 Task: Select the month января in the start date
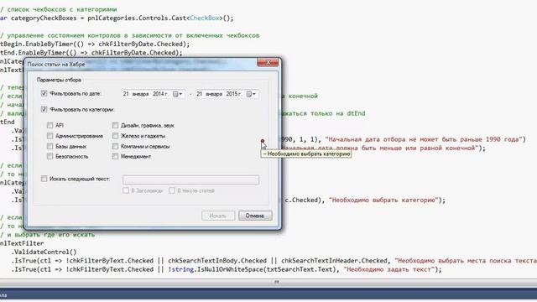[140, 94]
